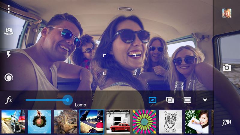Pick the red car color-splash effect thumbnail
Image resolution: width=240 pixels, height=135 pixels.
point(118,122)
